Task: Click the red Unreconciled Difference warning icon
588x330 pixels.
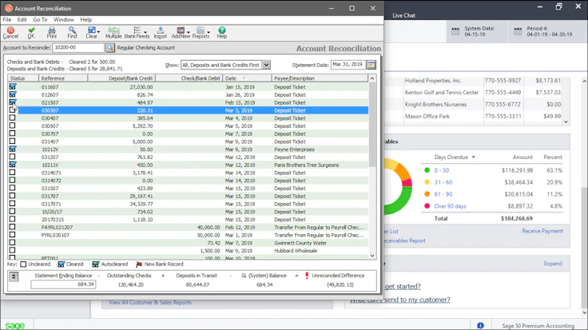Action: [307, 276]
